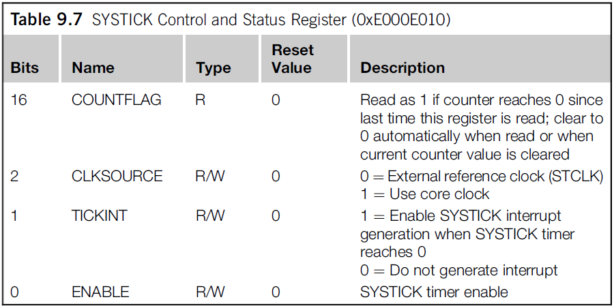Click the 'Reset Value' column header
Screen dimensions: 614x306
[x=291, y=59]
